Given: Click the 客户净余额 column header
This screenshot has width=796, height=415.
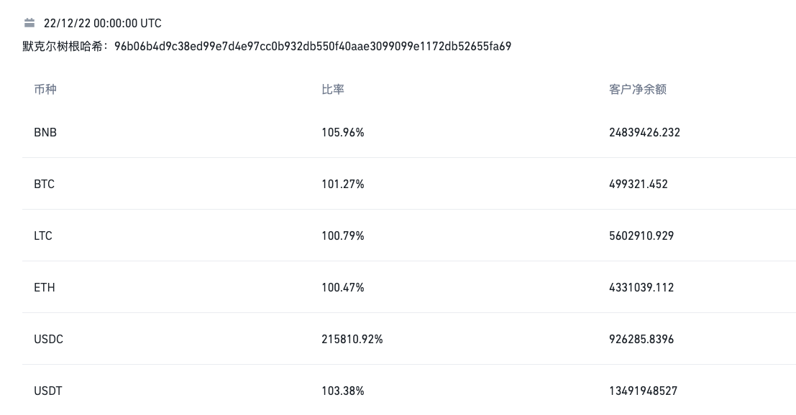Looking at the screenshot, I should tap(638, 90).
